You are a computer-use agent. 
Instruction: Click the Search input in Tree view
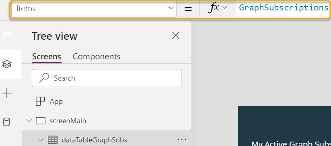(x=107, y=78)
